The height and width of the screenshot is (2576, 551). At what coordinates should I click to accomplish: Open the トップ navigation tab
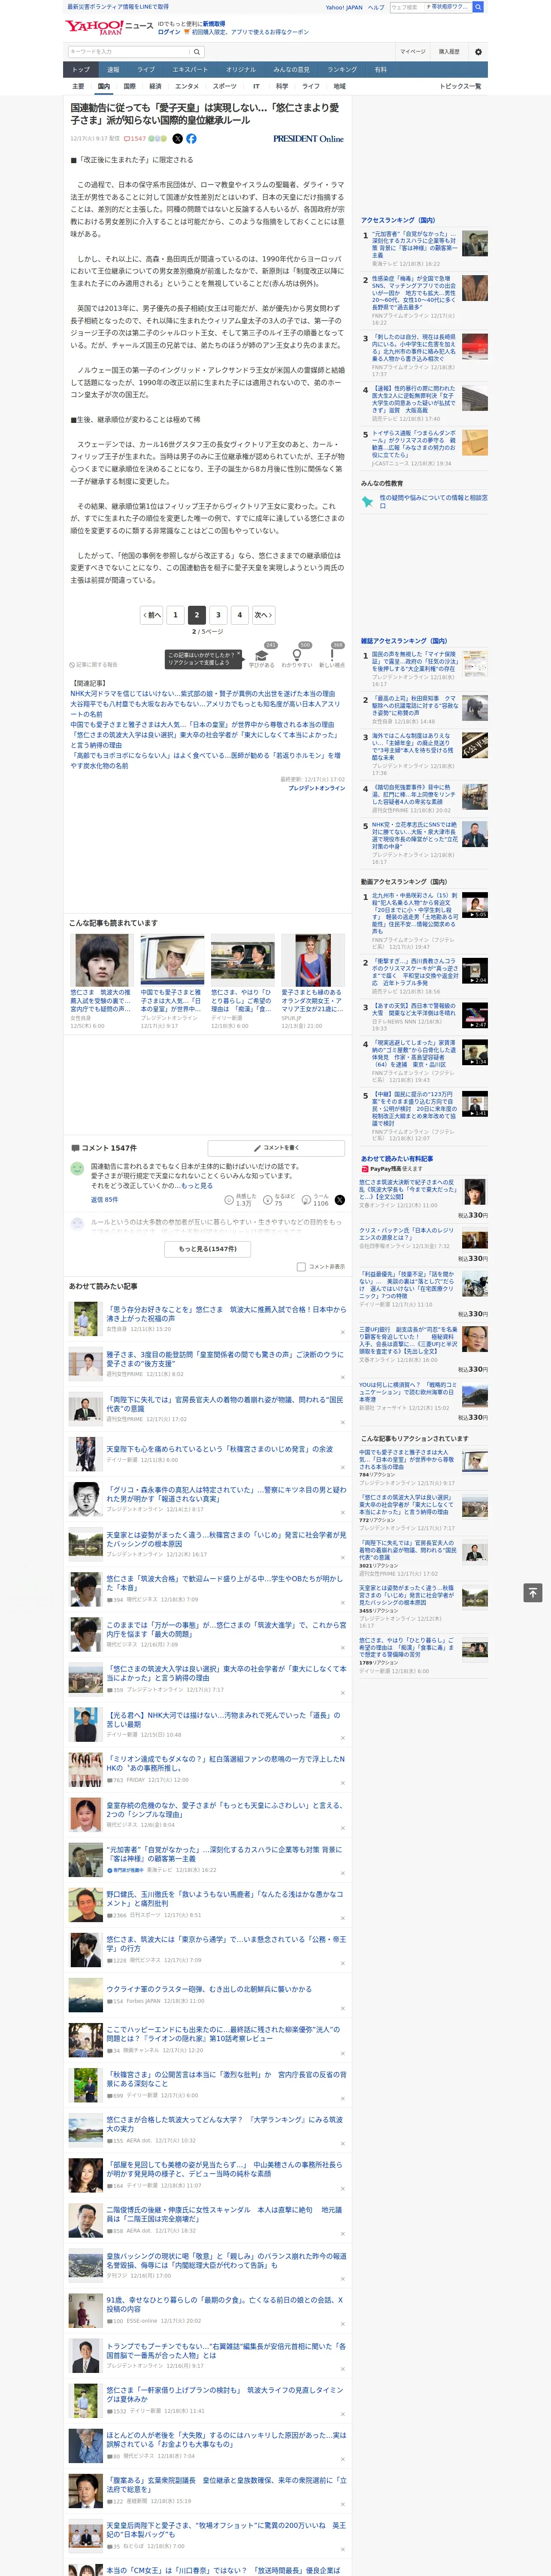pos(81,70)
